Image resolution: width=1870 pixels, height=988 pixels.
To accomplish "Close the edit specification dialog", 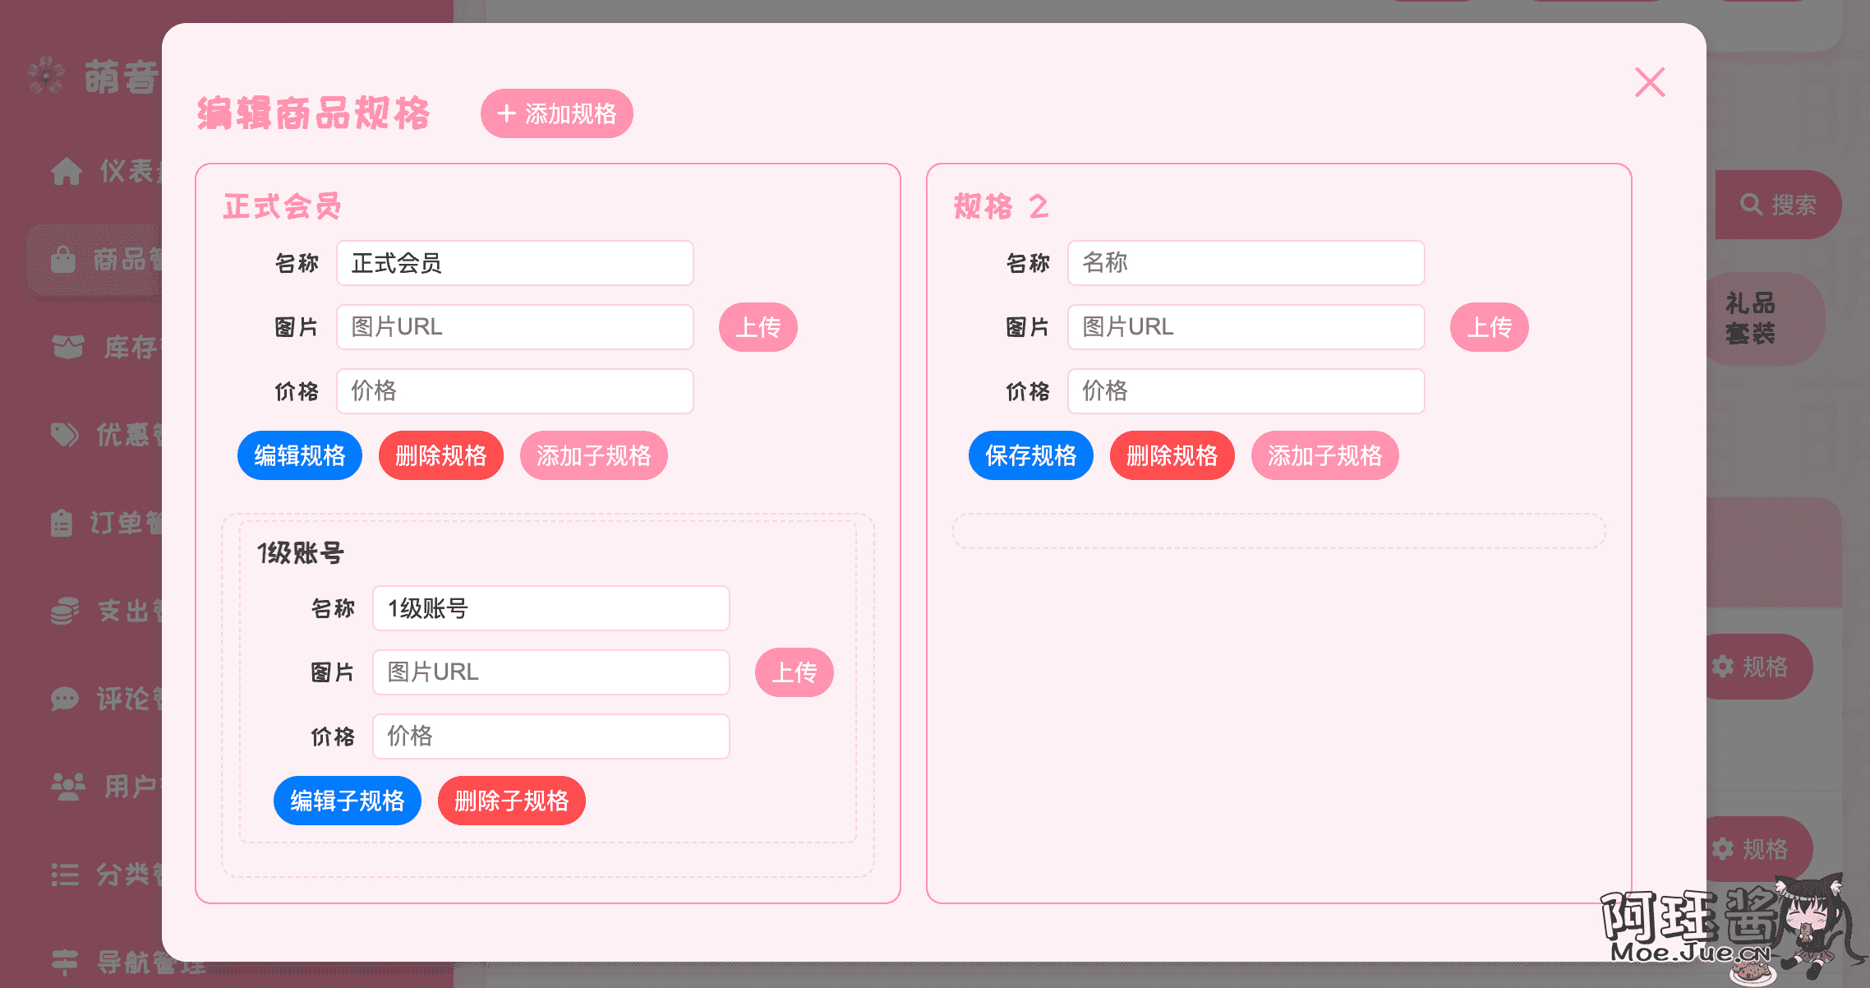I will point(1650,82).
